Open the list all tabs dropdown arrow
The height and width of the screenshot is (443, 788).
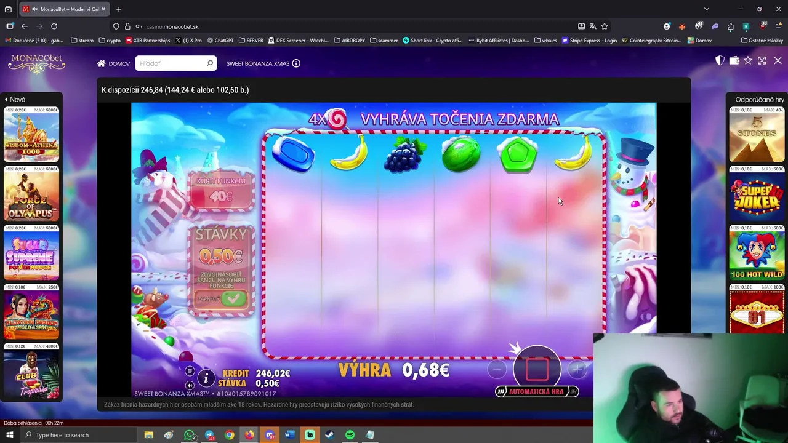pos(707,9)
